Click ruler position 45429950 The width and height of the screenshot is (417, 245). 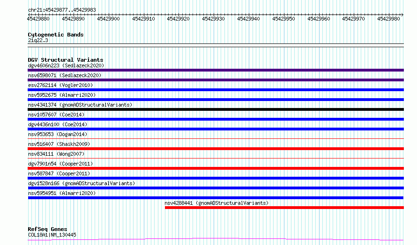click(284, 19)
